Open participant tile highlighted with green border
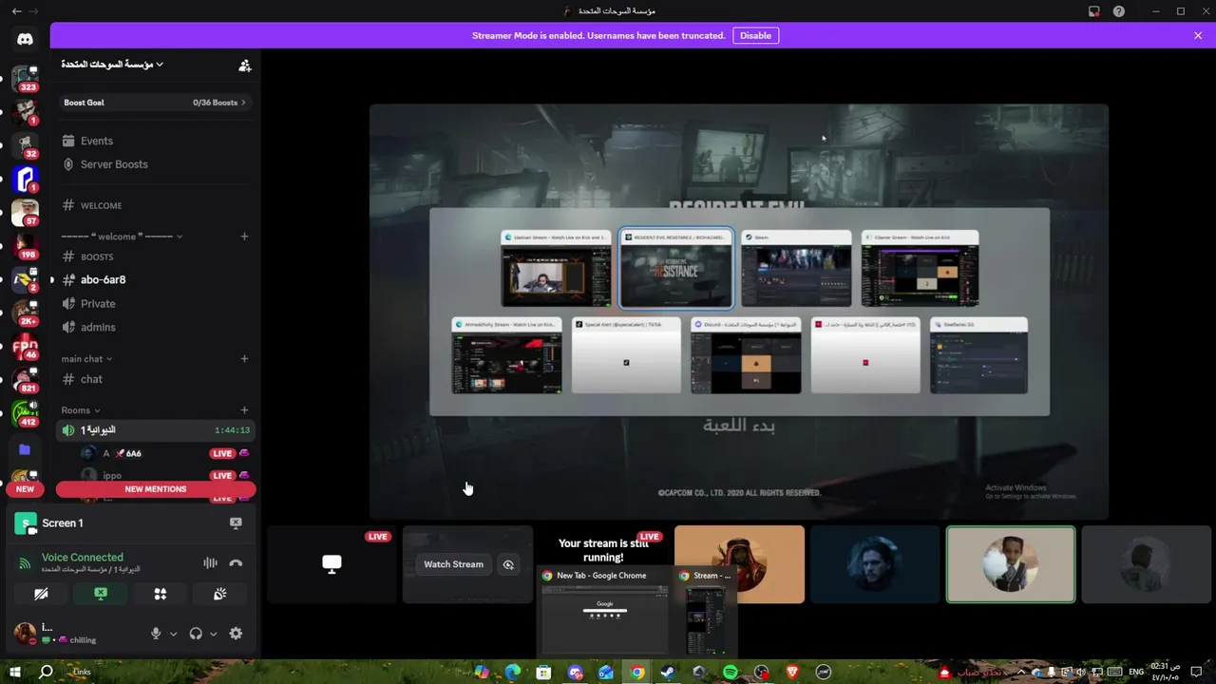 point(1011,564)
